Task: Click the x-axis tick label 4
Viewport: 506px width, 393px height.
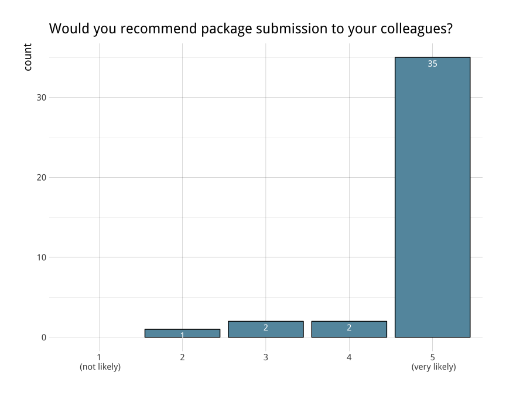Action: tap(349, 357)
